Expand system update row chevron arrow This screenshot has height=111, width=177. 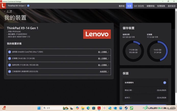pyautogui.click(x=108, y=72)
